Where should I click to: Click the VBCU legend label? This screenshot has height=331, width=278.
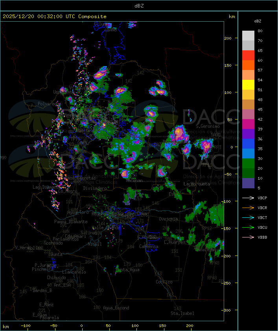pos(262,227)
